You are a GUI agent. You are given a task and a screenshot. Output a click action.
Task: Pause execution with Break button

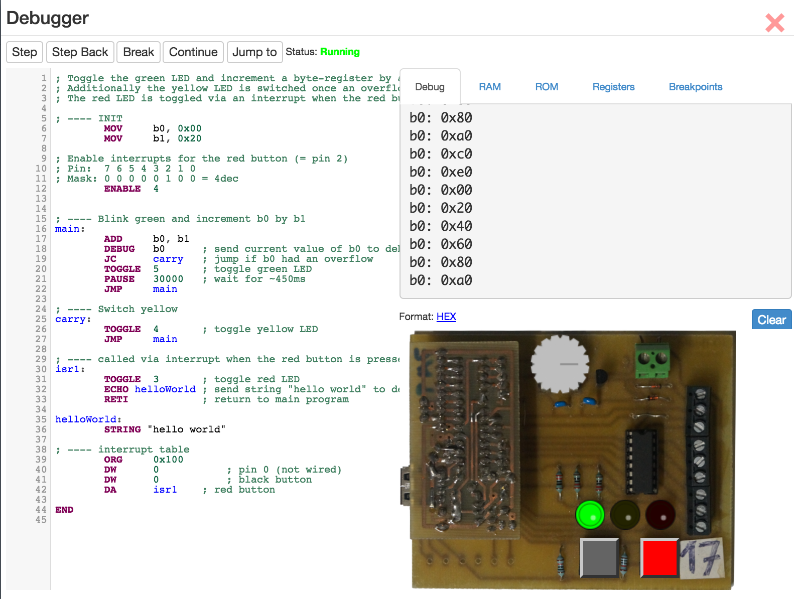click(x=139, y=52)
